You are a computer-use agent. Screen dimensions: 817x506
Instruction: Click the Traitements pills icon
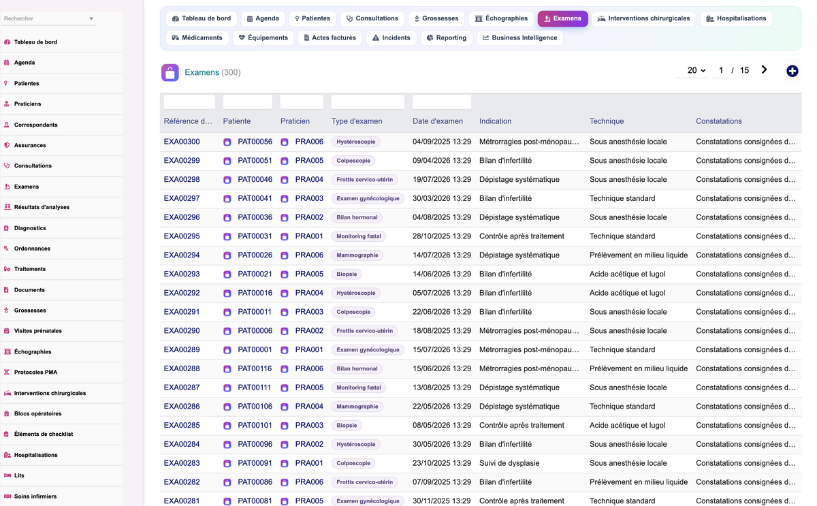(x=7, y=269)
